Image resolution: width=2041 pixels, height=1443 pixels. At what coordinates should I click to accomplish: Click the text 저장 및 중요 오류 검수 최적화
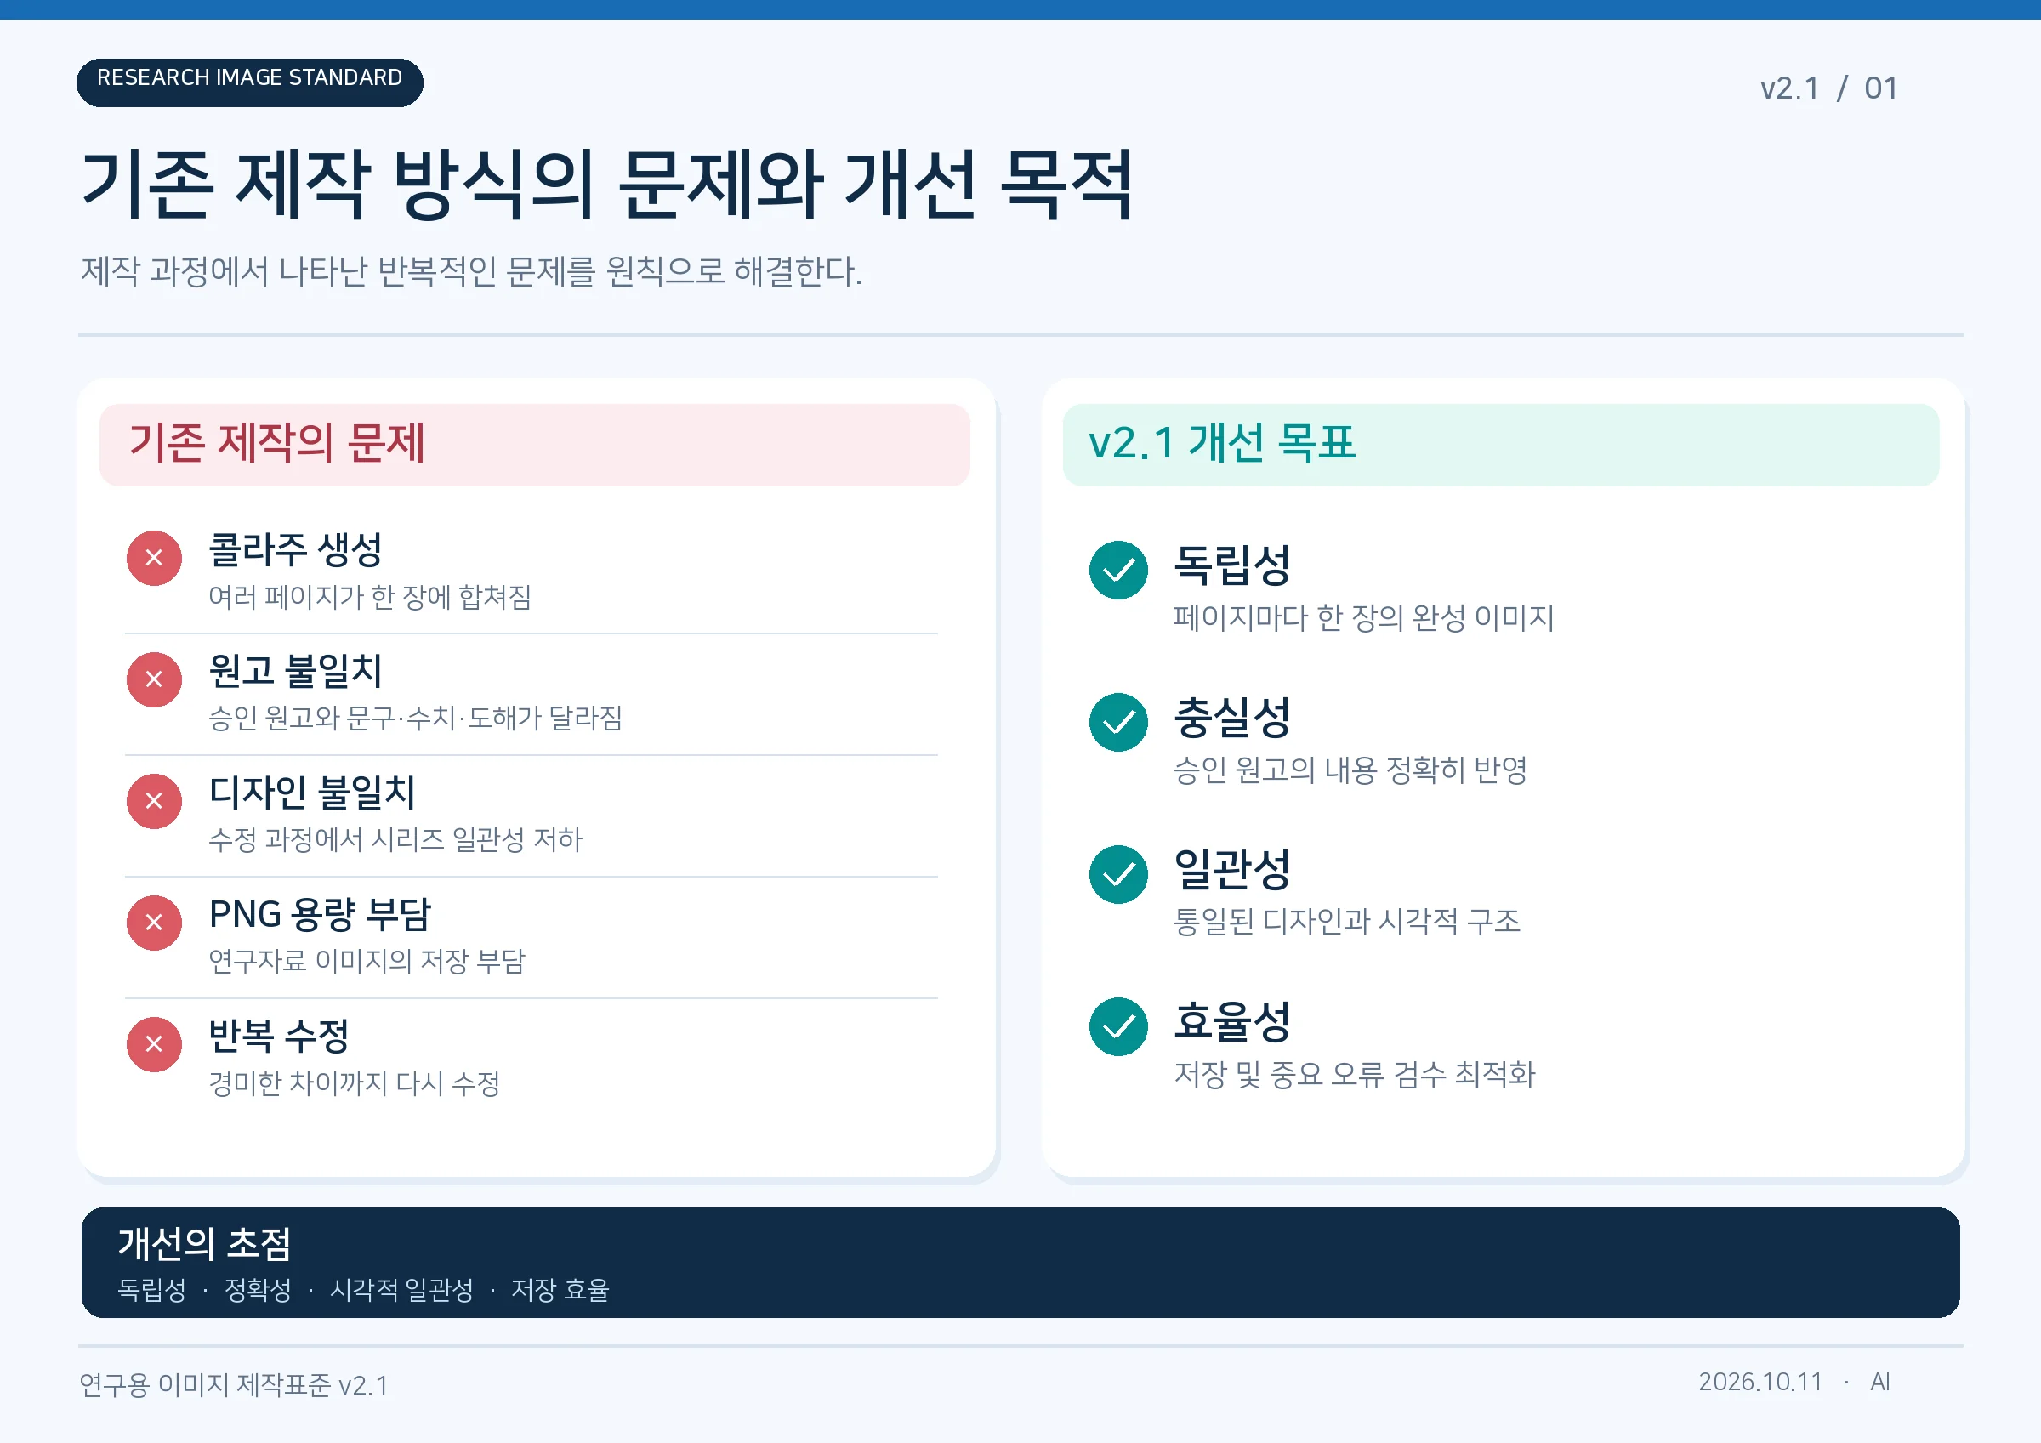click(x=1355, y=1074)
